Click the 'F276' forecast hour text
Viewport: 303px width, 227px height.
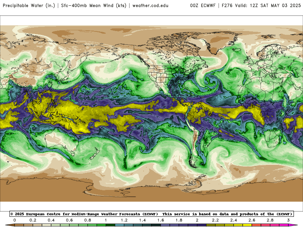[227, 6]
